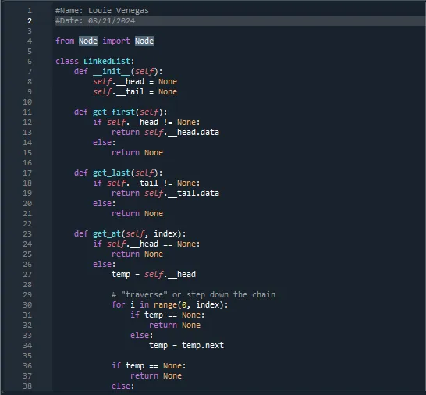426x395 pixels.
Task: Click 'return None' on line 37
Action: pos(156,376)
